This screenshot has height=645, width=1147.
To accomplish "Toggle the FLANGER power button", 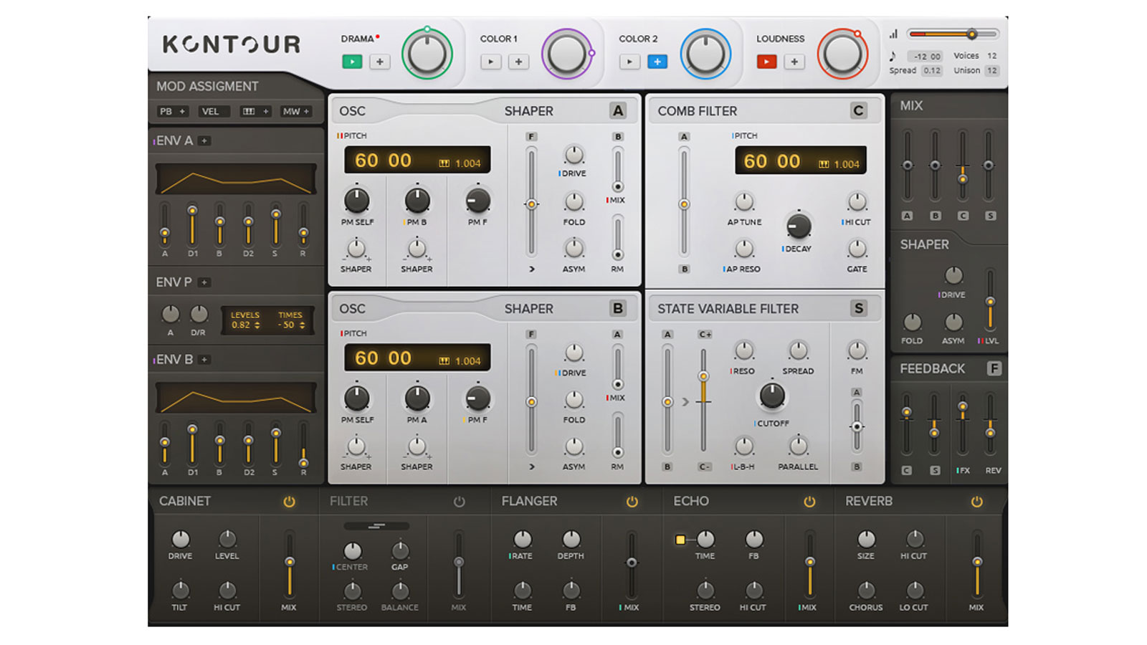I will click(632, 502).
